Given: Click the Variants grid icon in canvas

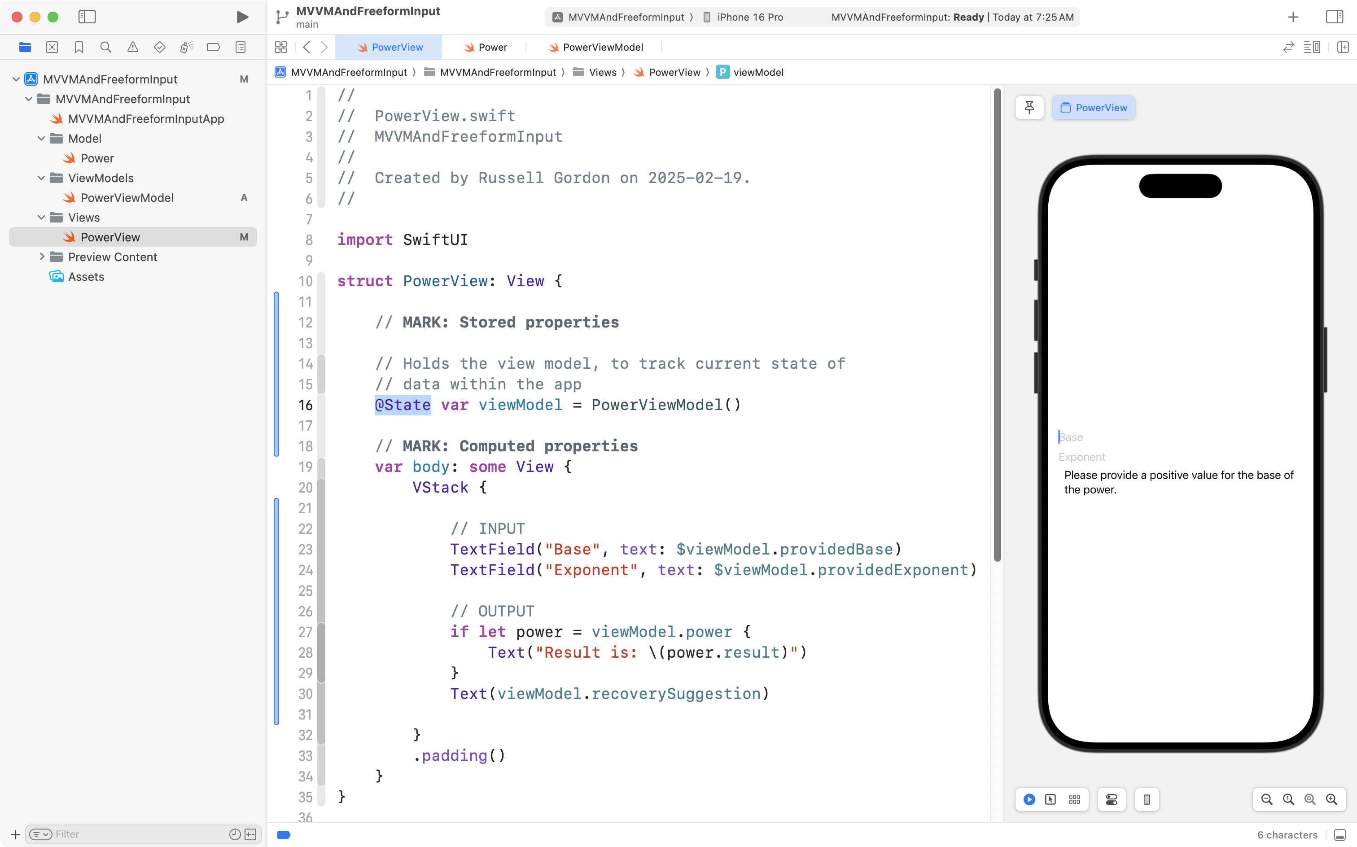Looking at the screenshot, I should tap(1074, 799).
